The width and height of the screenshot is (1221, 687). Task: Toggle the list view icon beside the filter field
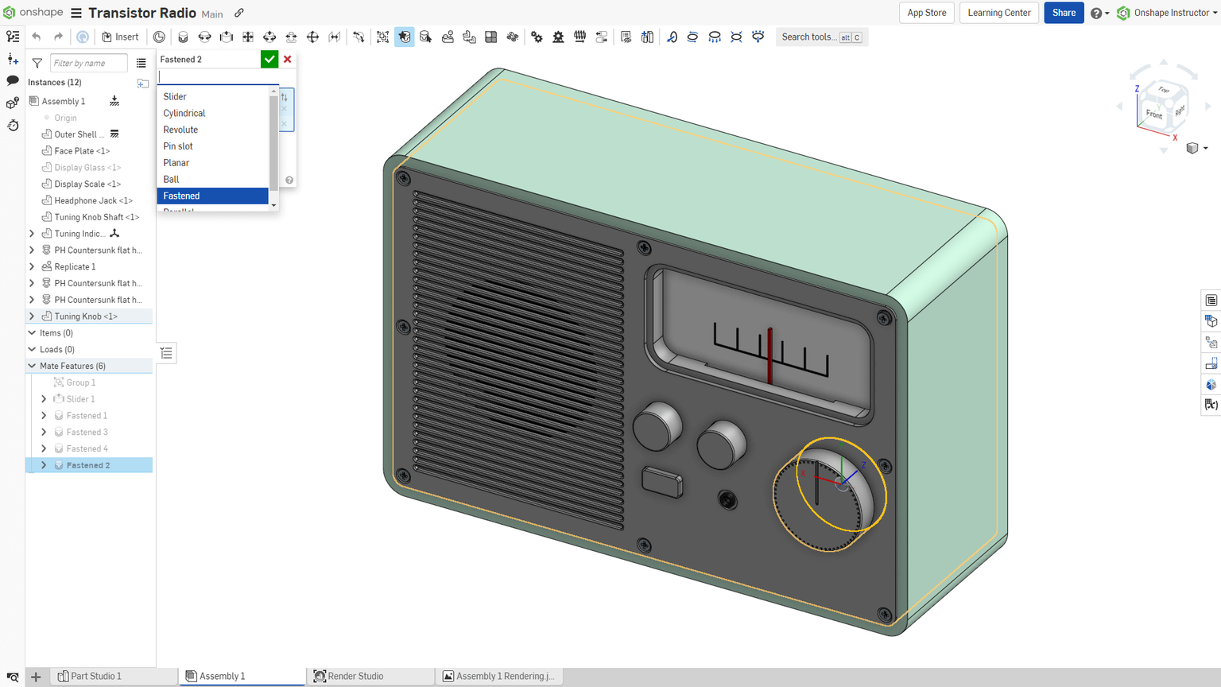141,63
